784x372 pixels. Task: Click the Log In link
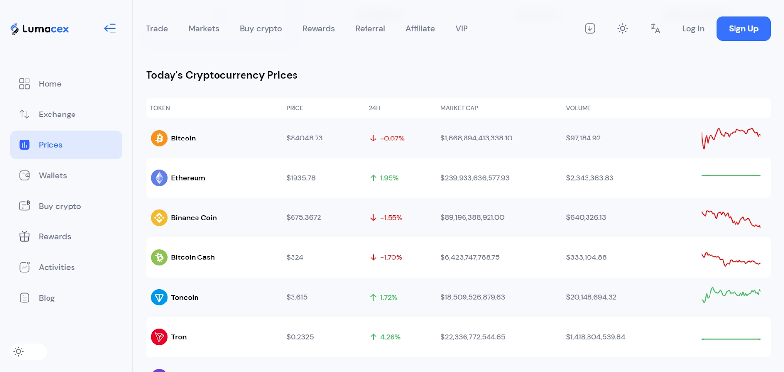[693, 29]
